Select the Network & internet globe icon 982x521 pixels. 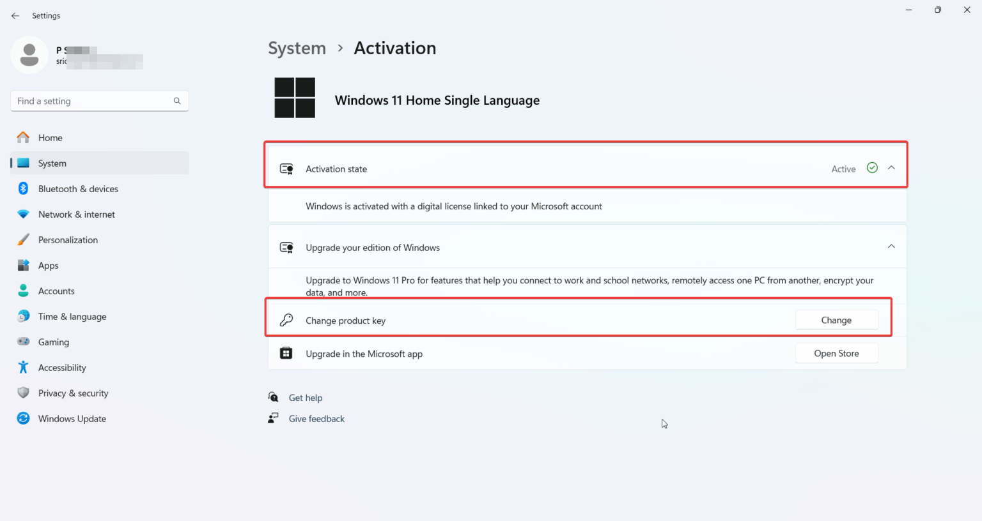point(23,214)
